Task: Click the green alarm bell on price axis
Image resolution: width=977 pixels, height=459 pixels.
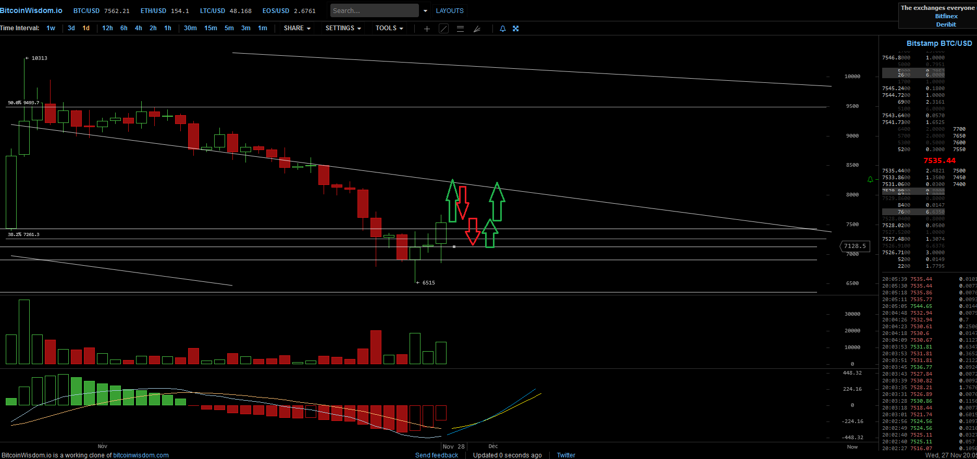Action: click(x=870, y=180)
